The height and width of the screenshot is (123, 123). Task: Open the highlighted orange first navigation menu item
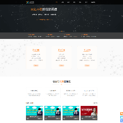[x=57, y=2]
